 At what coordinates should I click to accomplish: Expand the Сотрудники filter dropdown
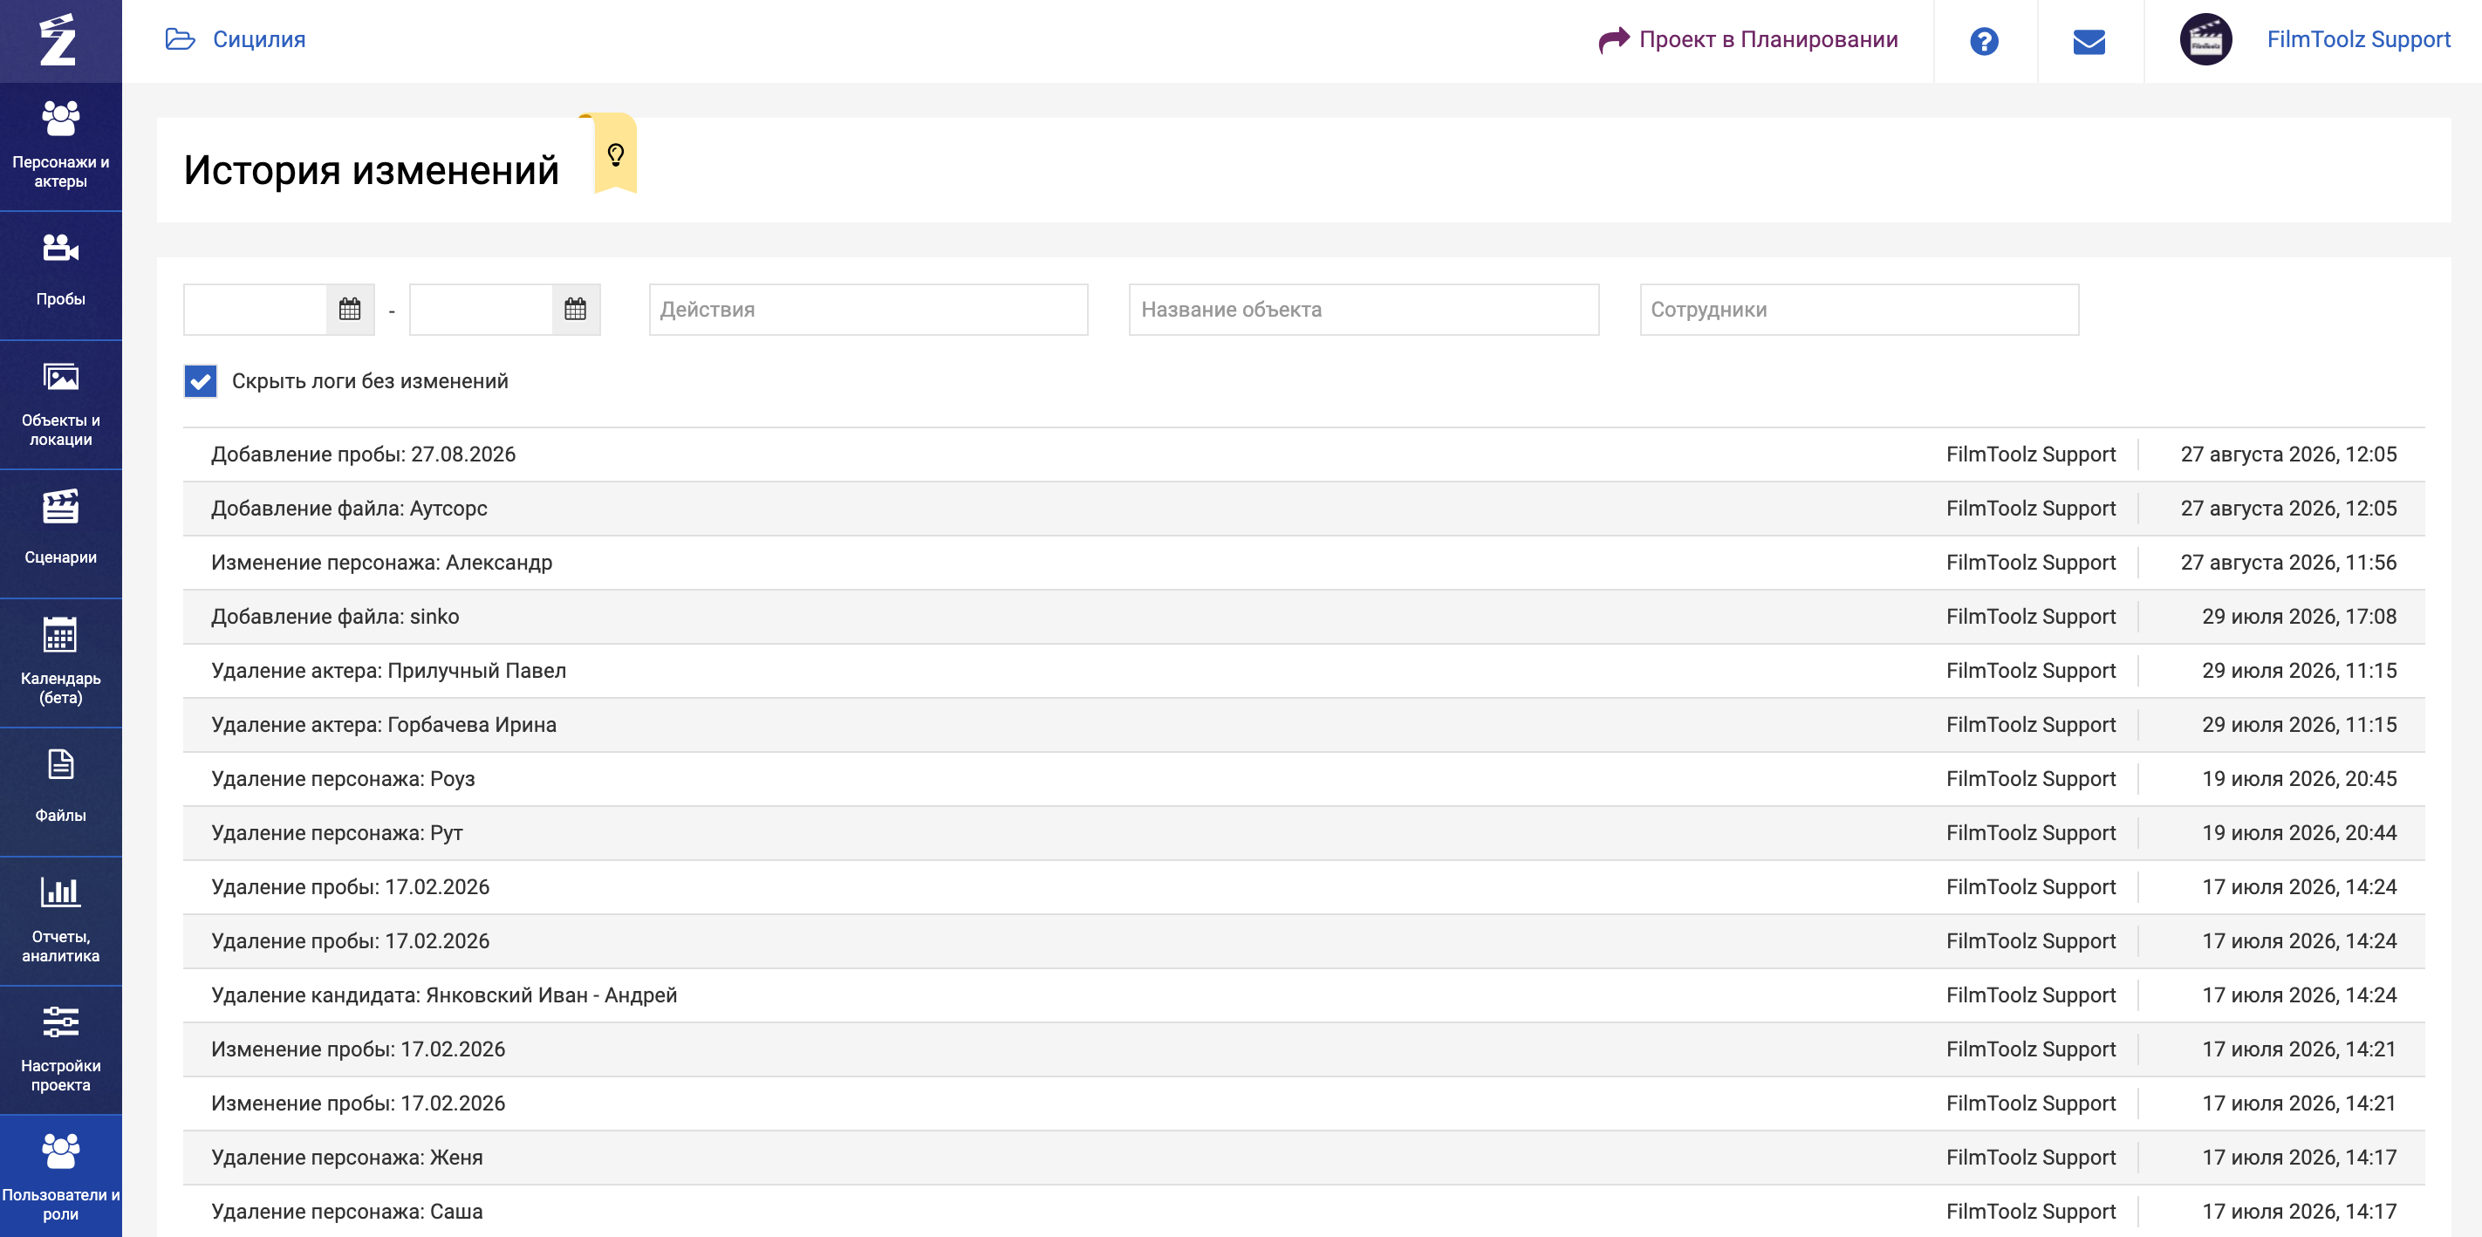tap(1858, 309)
